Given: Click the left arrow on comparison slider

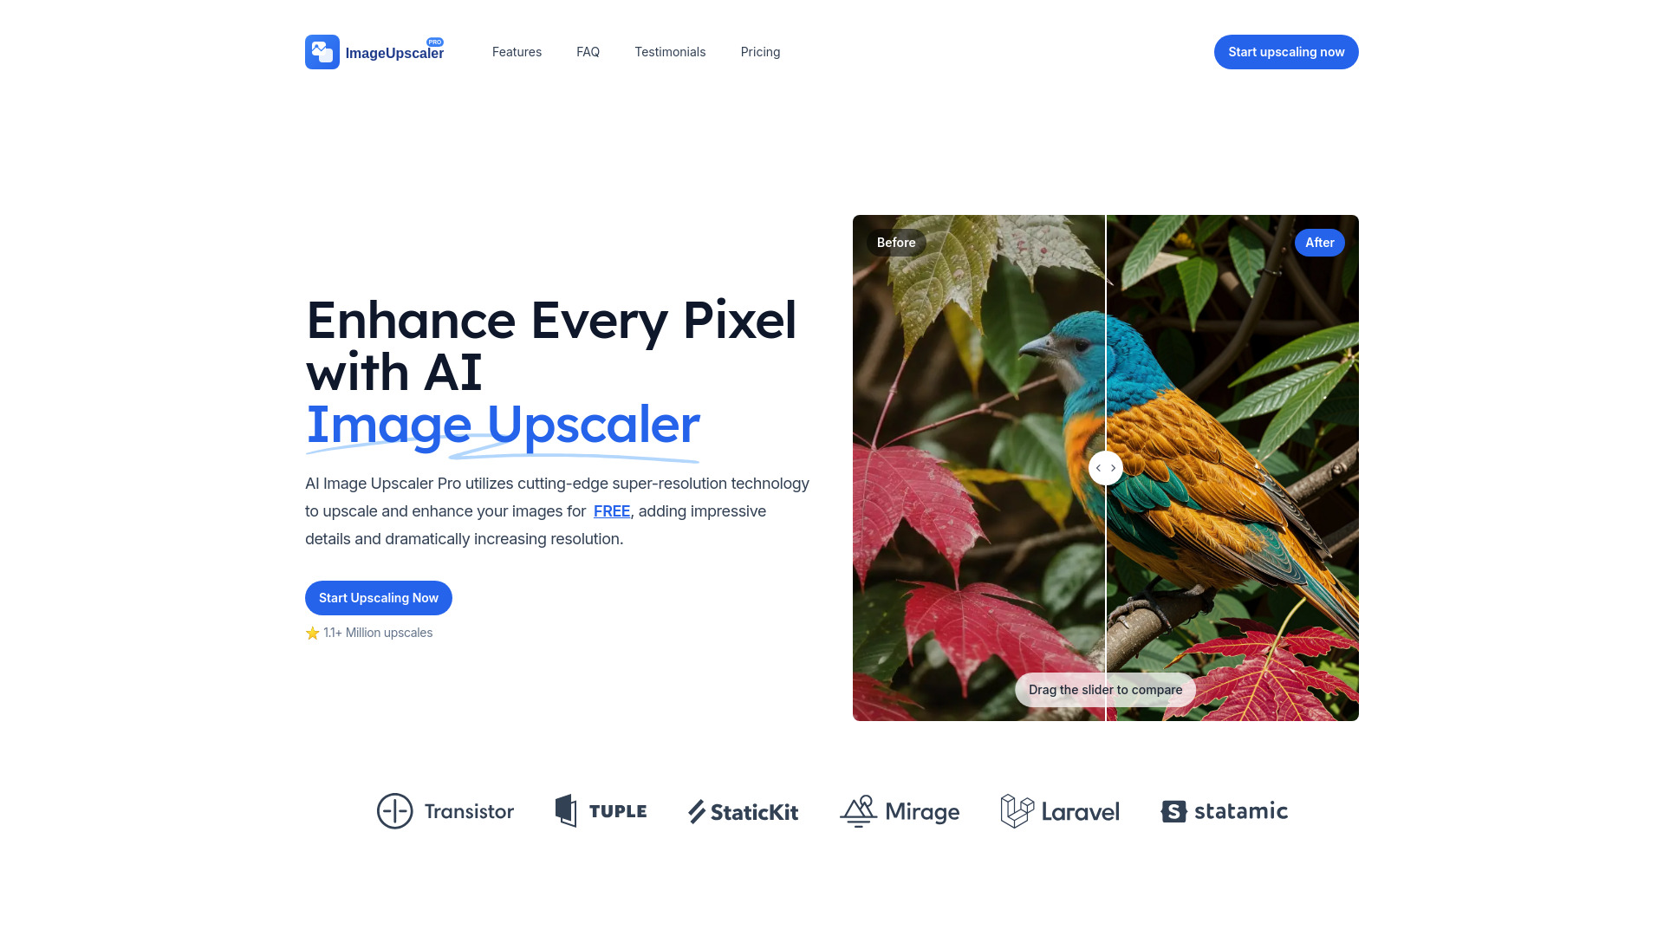Looking at the screenshot, I should pos(1098,467).
